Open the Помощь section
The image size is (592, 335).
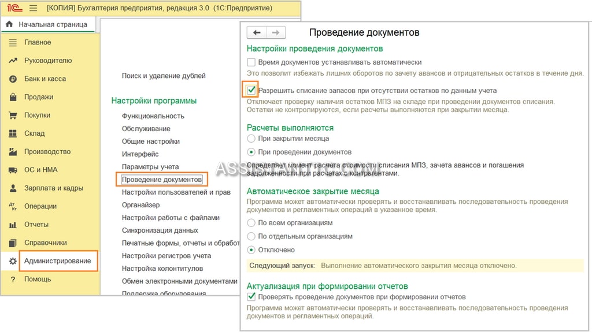pyautogui.click(x=38, y=279)
